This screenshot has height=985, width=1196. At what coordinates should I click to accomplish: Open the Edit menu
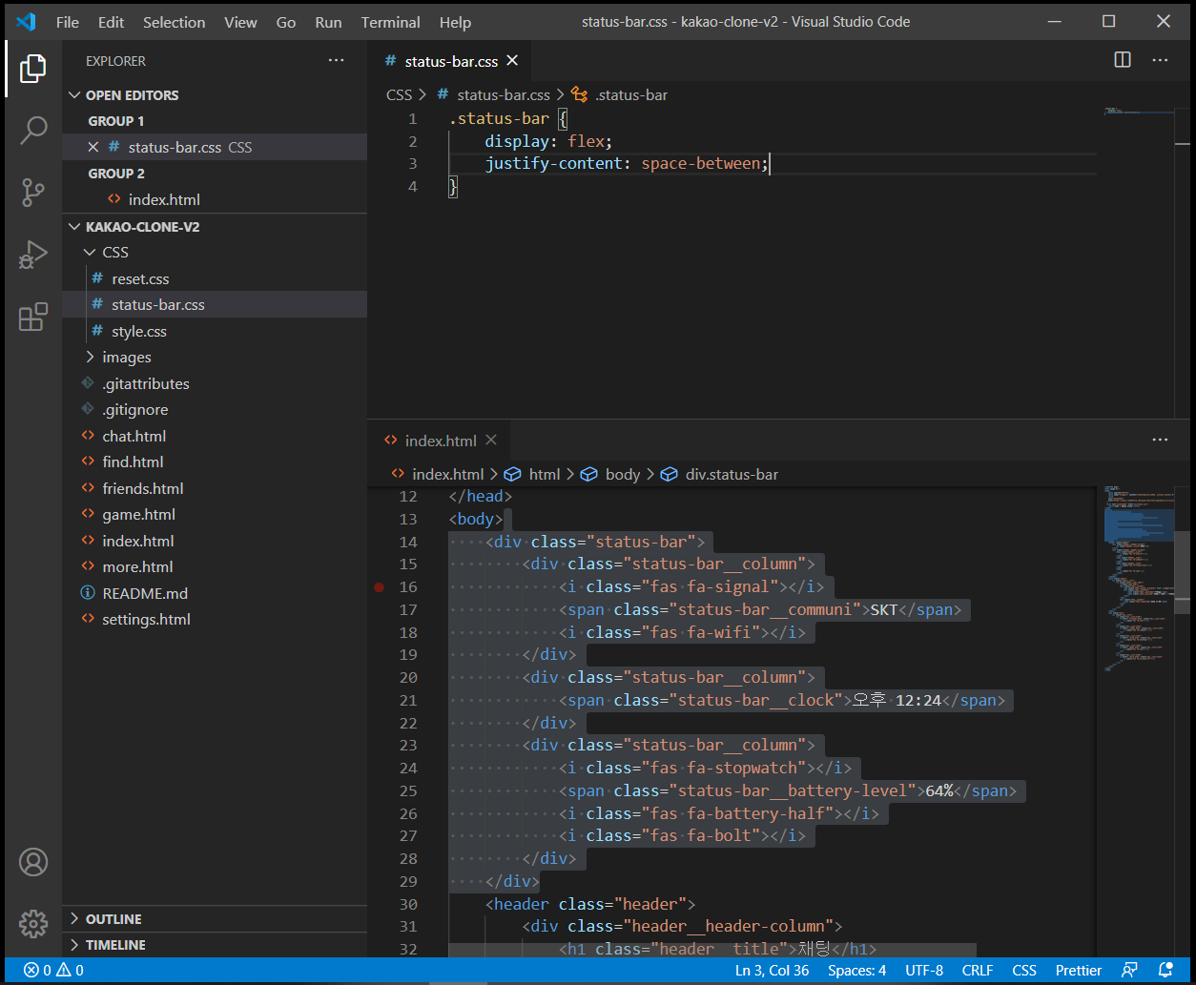112,22
